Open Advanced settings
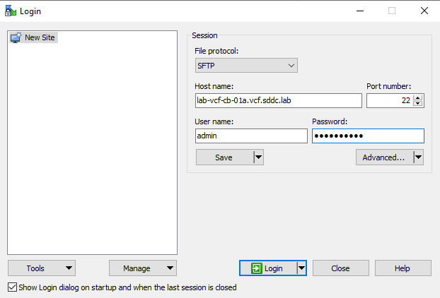 [x=384, y=157]
